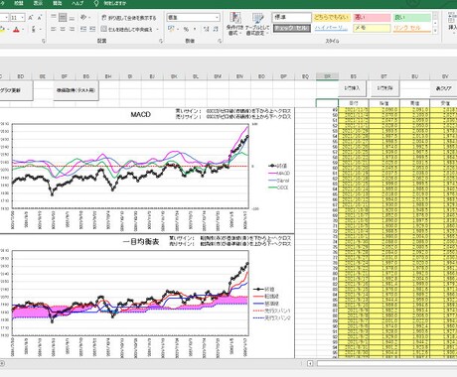Select the BT column header
The width and height of the screenshot is (457, 377).
point(383,76)
